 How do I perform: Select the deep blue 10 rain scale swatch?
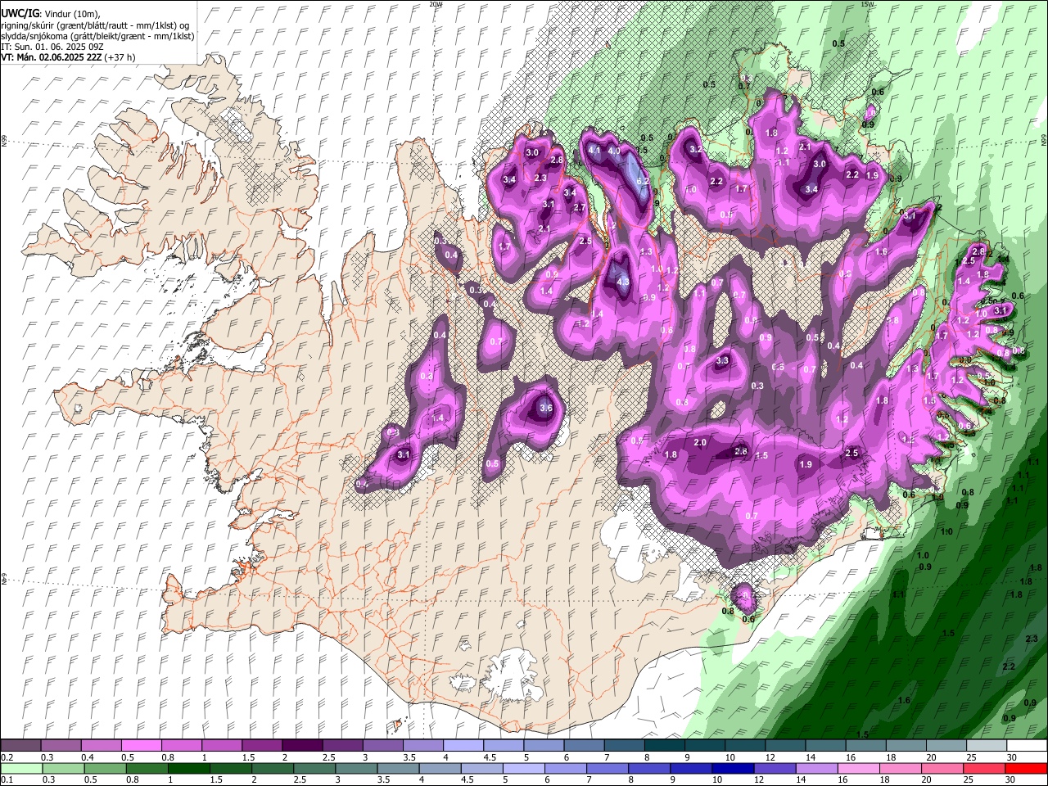point(733,768)
